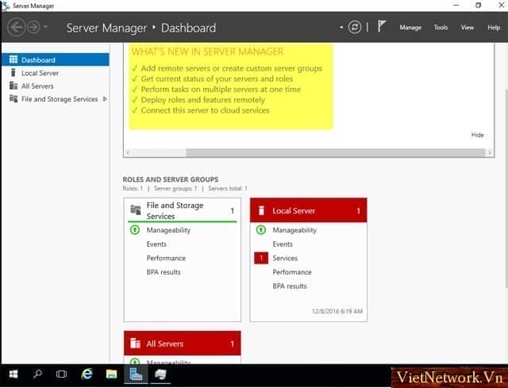Image resolution: width=508 pixels, height=388 pixels.
Task: Select File and Storage Services in left pane
Action: tap(56, 98)
